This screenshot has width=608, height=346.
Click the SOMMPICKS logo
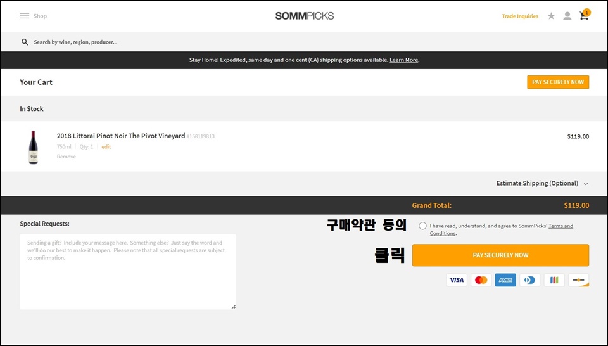[305, 16]
